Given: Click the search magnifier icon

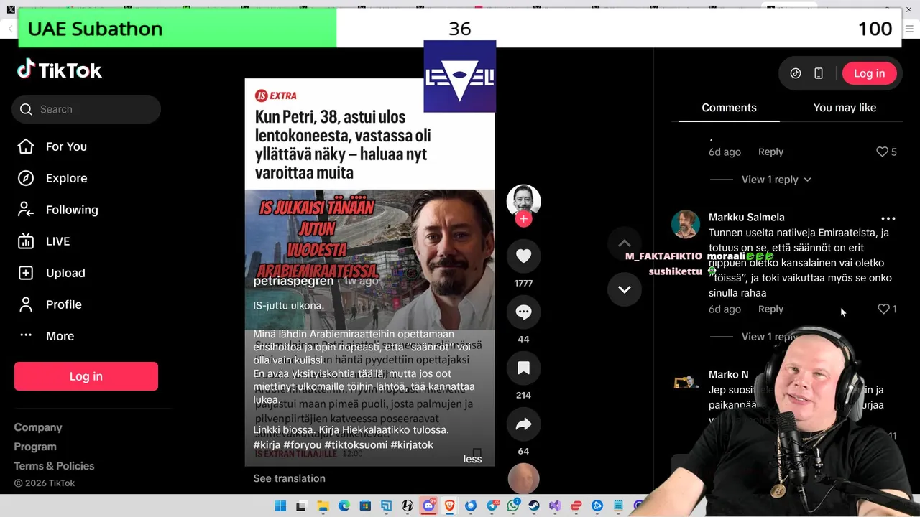Looking at the screenshot, I should pyautogui.click(x=27, y=109).
